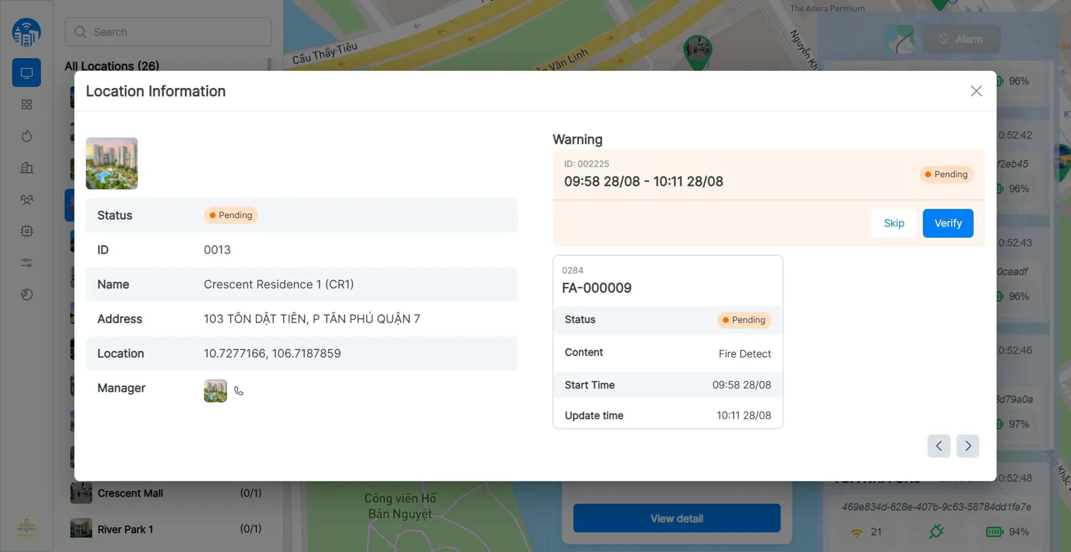Click the Pending badge in Status row

click(231, 215)
